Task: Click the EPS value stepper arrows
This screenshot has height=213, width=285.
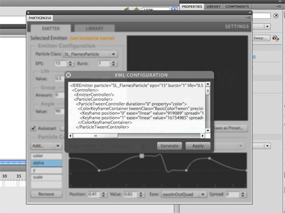Action: coord(70,64)
